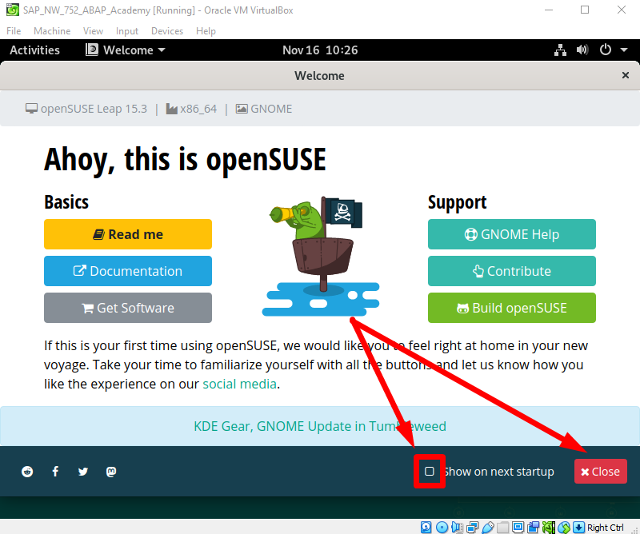The height and width of the screenshot is (534, 640).
Task: Click the network status icon in top bar
Action: point(560,50)
